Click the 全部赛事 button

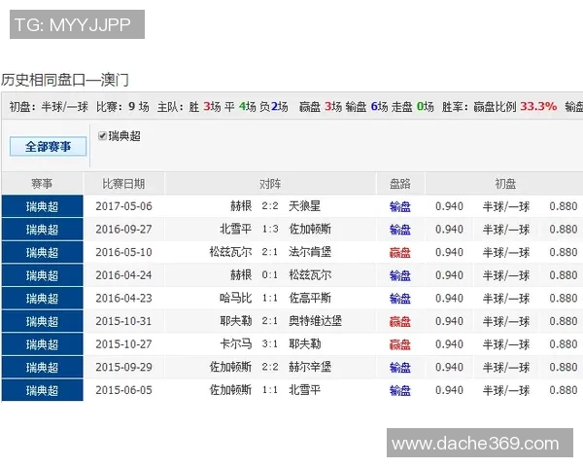pyautogui.click(x=48, y=146)
